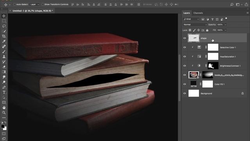
Task: Hide the Hue/Saturation 1 layer
Action: pos(185,56)
